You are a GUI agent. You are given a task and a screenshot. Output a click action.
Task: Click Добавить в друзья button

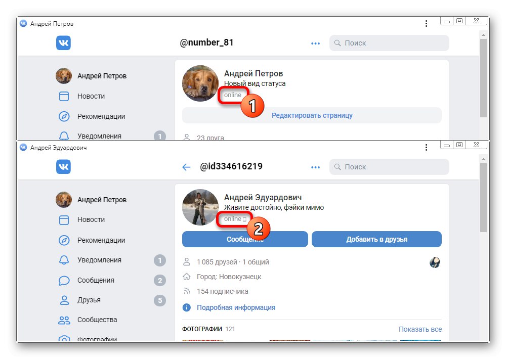coord(376,239)
